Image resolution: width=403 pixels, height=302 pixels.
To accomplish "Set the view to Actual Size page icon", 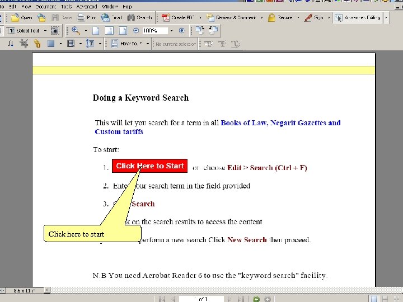I will [x=96, y=31].
